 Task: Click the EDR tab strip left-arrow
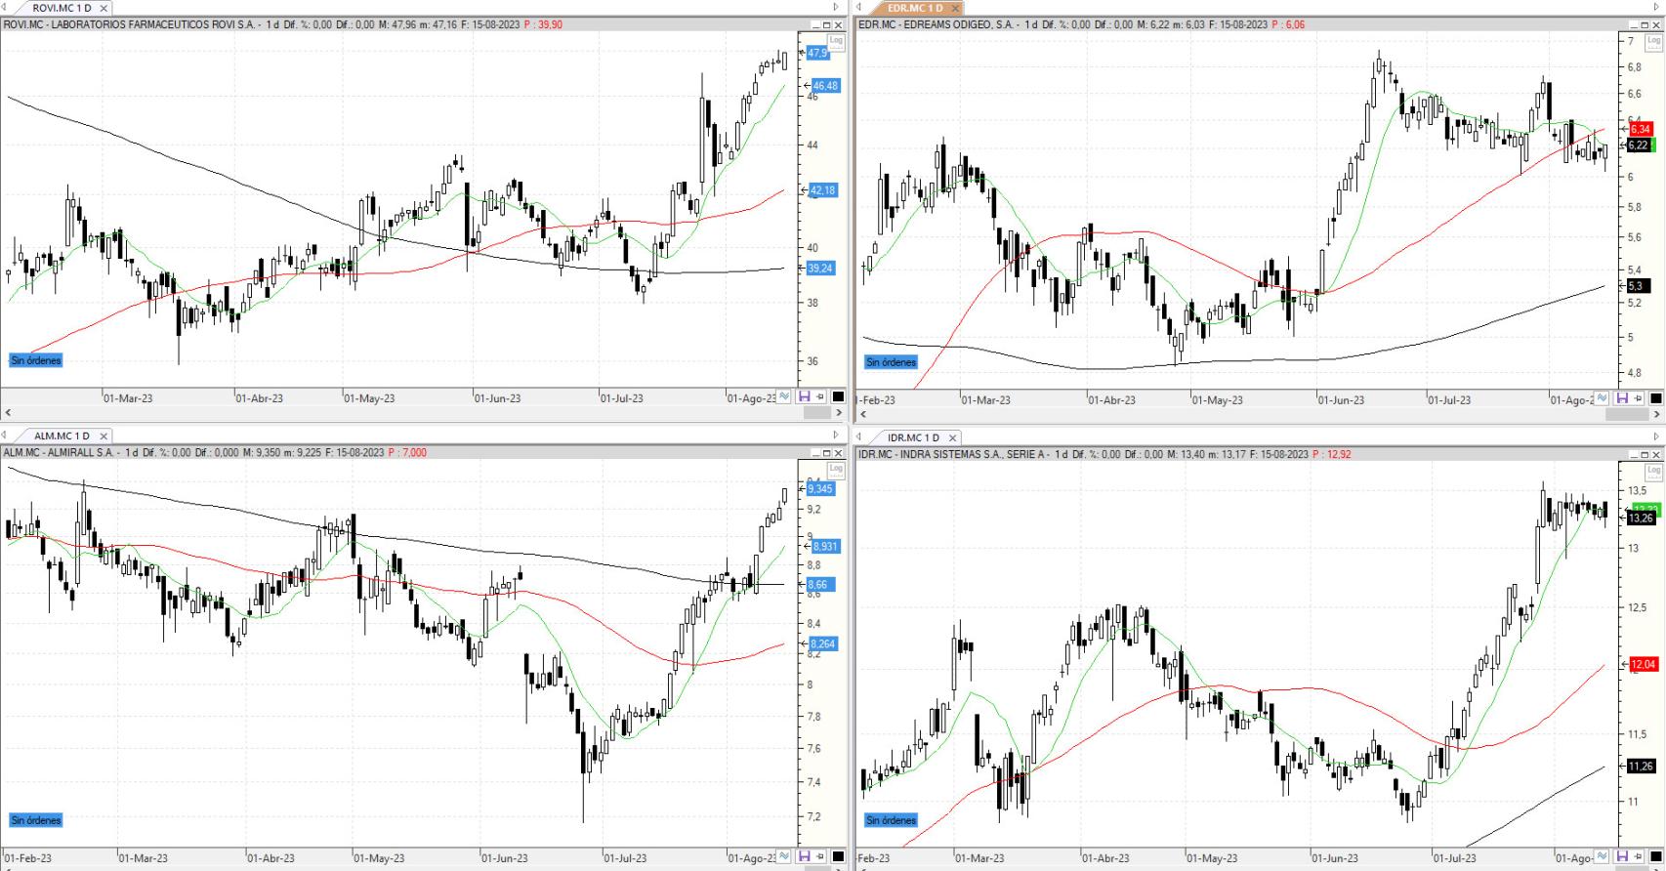coord(859,7)
